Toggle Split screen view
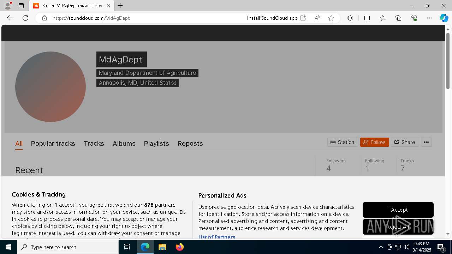Screen dimensions: 452x254 (x=367, y=18)
